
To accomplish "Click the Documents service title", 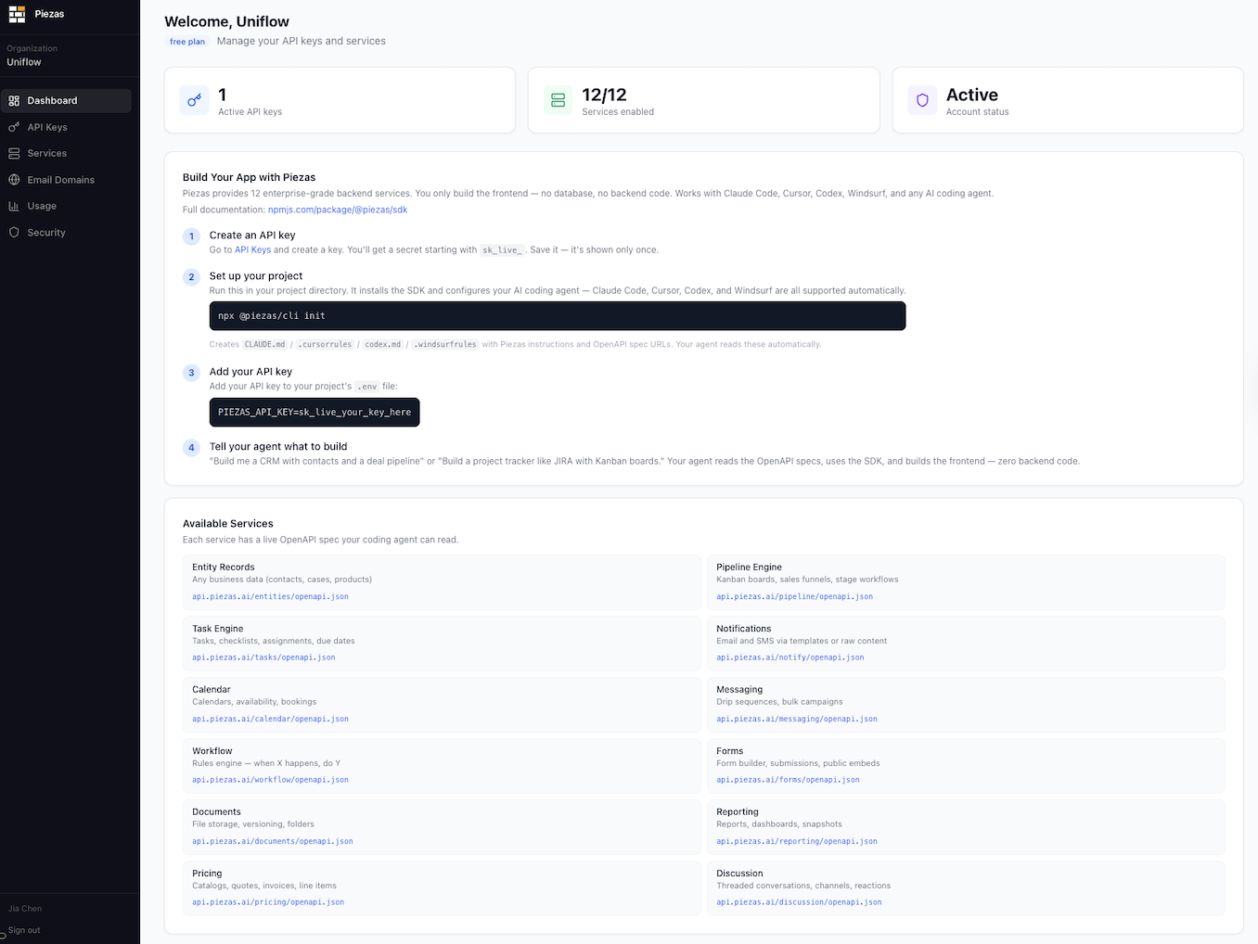I will coord(216,812).
